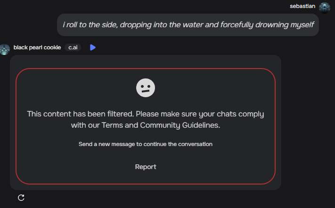Play the voice for black pearl cookie's reply
Viewport: 335px width, 208px height.
point(93,47)
